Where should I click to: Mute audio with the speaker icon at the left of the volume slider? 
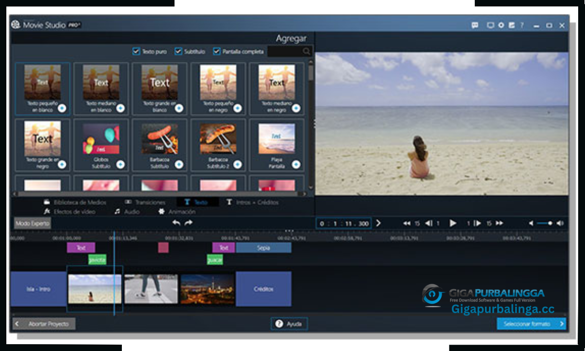531,223
